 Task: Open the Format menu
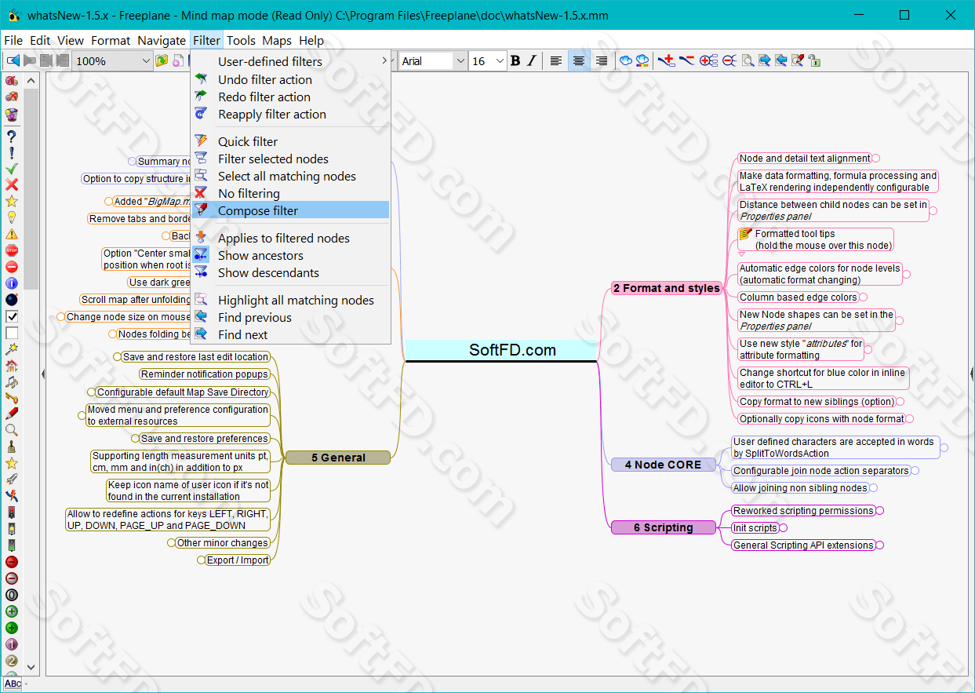click(111, 40)
